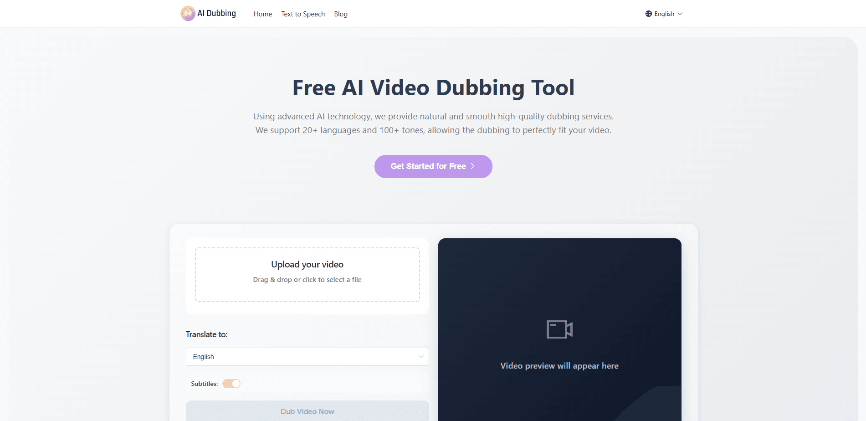Toggle the Subtitles switch
This screenshot has width=866, height=421.
tap(231, 384)
